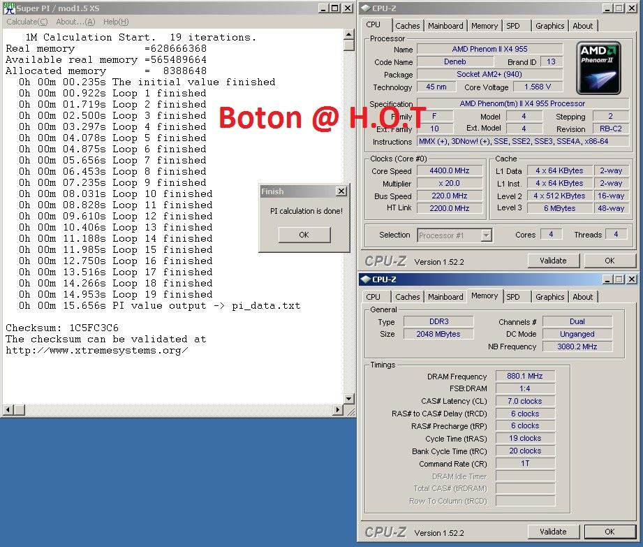Select CPU tab in top CPU-Z window
Viewport: 643px width, 547px height.
pos(374,24)
